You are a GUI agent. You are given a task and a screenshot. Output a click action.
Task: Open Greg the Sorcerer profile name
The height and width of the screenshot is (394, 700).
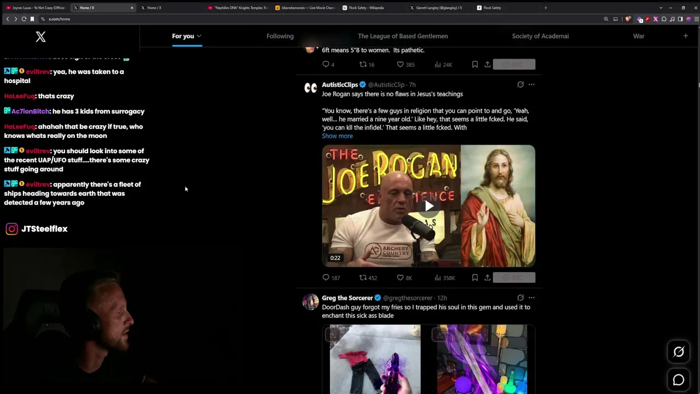[347, 298]
